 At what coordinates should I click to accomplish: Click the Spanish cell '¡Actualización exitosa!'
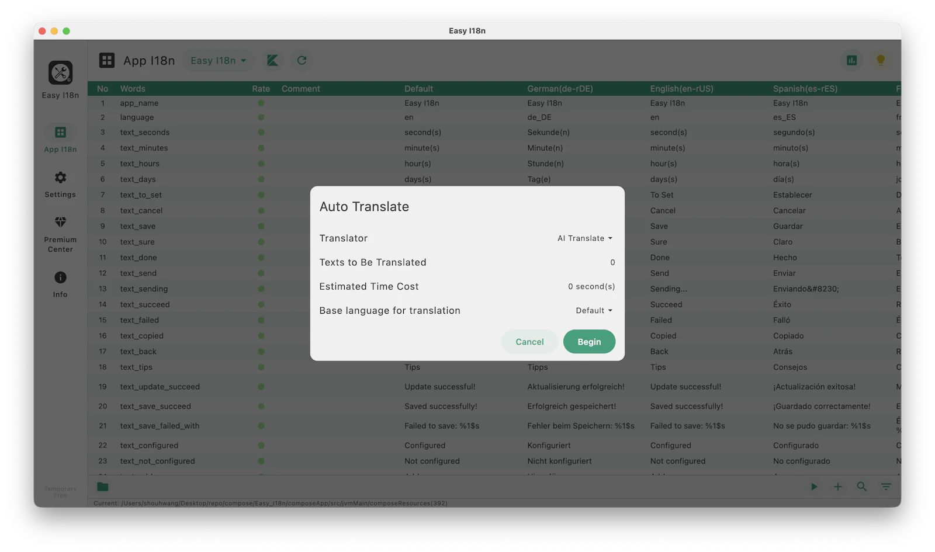(814, 387)
